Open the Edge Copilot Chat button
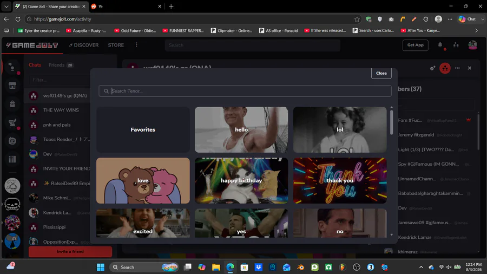487x274 pixels. point(468,19)
